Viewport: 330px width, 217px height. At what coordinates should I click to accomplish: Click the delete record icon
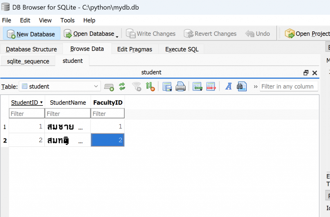coord(211,86)
